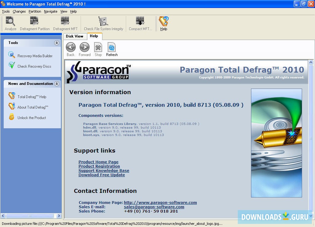Open the Defragment MFT tool
This screenshot has height=227, width=315.
click(x=65, y=23)
